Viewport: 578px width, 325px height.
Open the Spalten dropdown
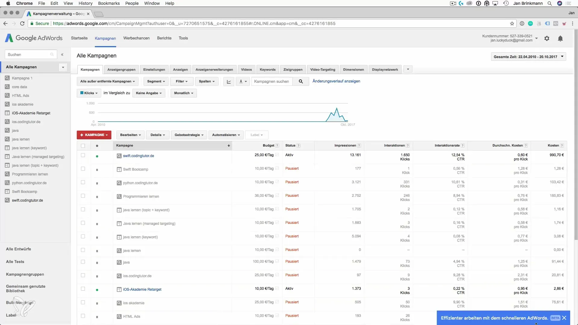207,82
